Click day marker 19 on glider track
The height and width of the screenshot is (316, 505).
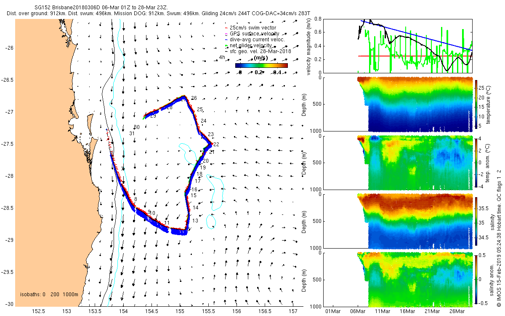point(202,168)
